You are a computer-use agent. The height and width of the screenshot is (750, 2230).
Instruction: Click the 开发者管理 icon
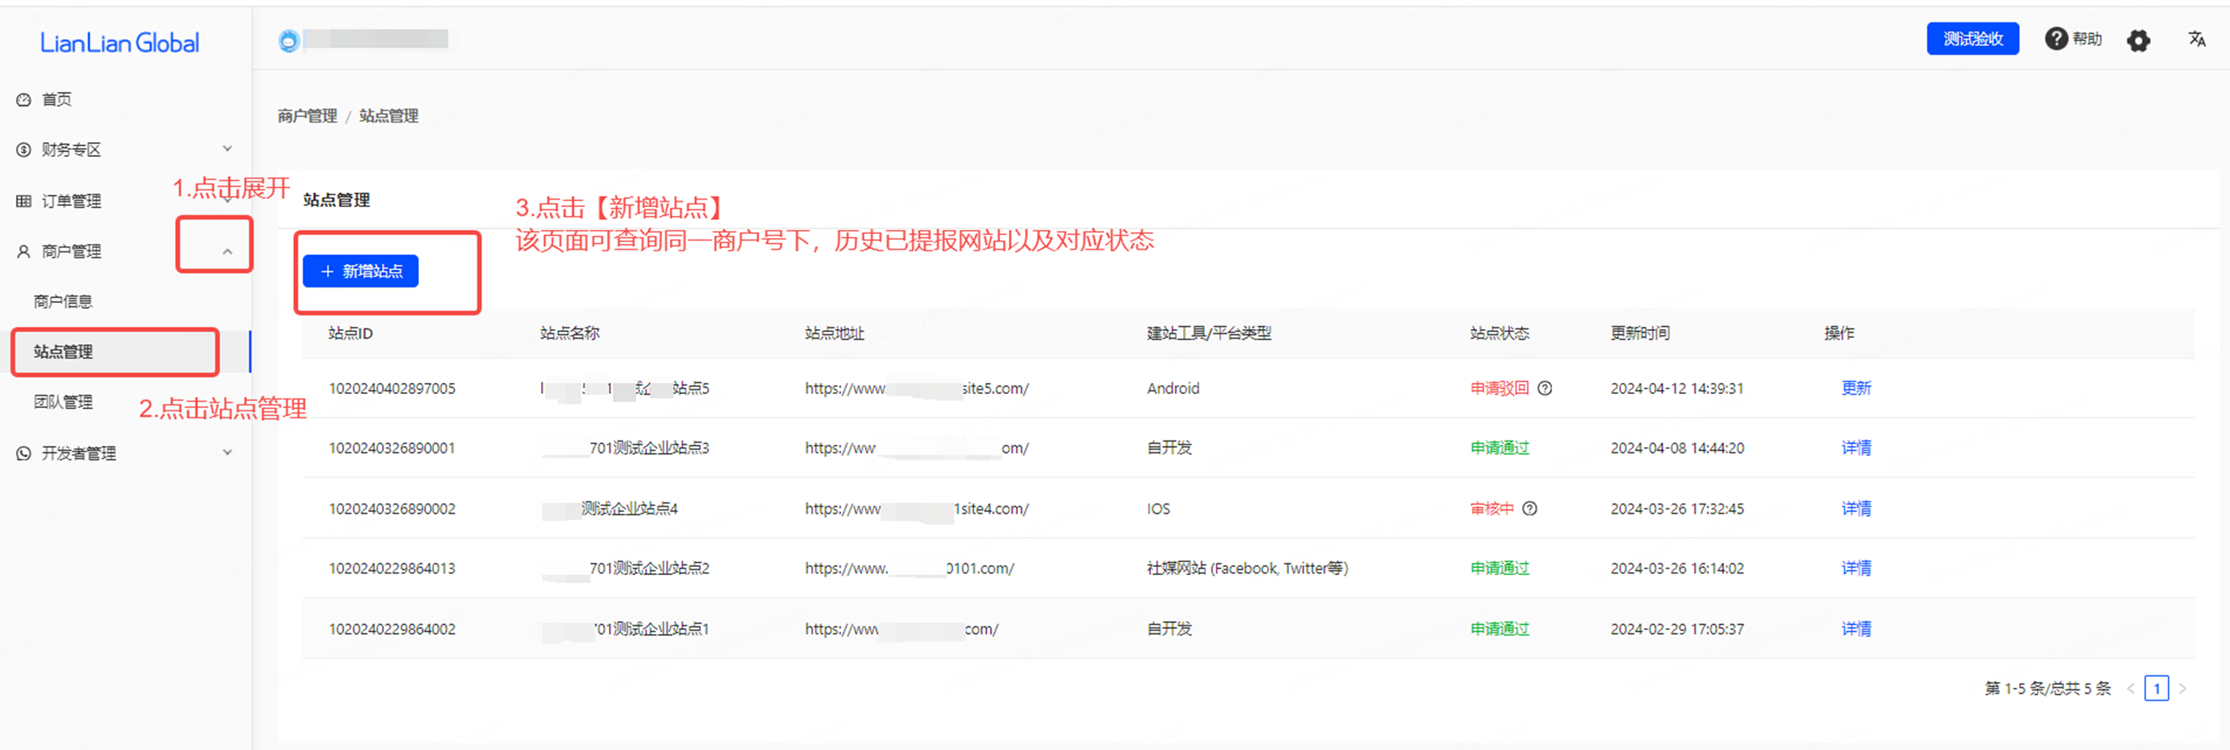click(23, 452)
